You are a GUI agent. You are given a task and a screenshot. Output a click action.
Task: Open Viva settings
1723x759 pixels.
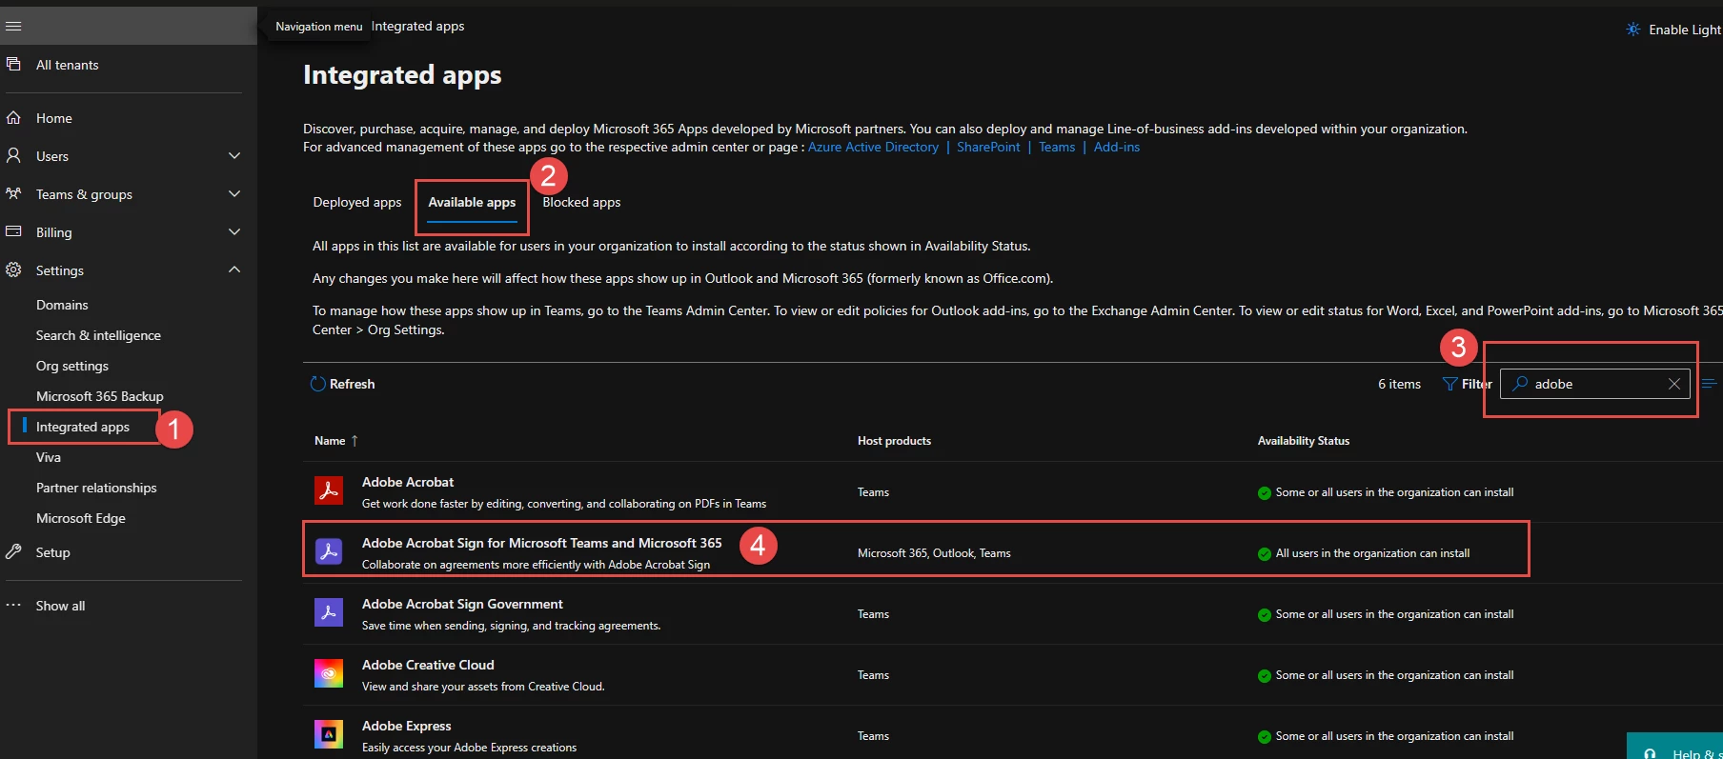[x=49, y=457]
